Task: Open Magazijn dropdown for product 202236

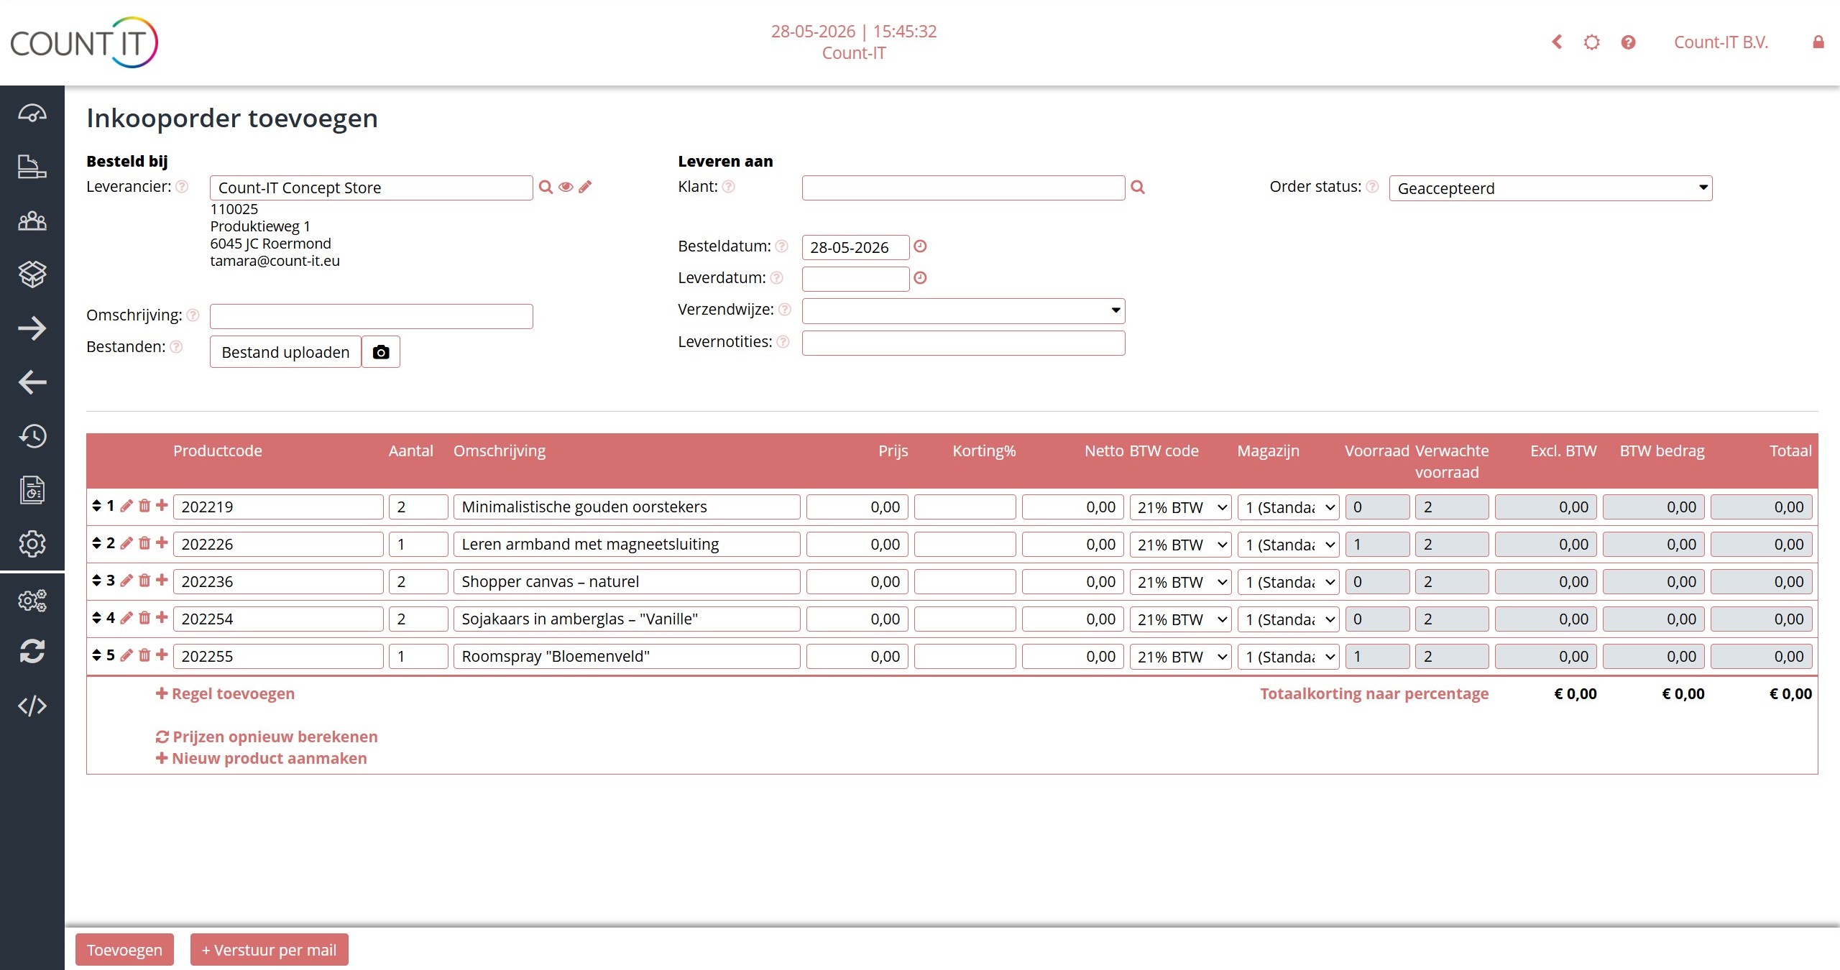Action: coord(1288,582)
